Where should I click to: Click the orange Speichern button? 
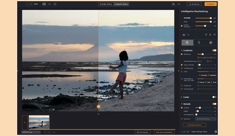[211, 4]
